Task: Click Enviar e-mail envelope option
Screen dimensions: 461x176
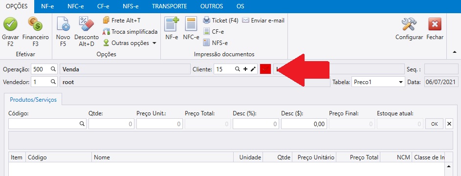Action: coord(263,20)
